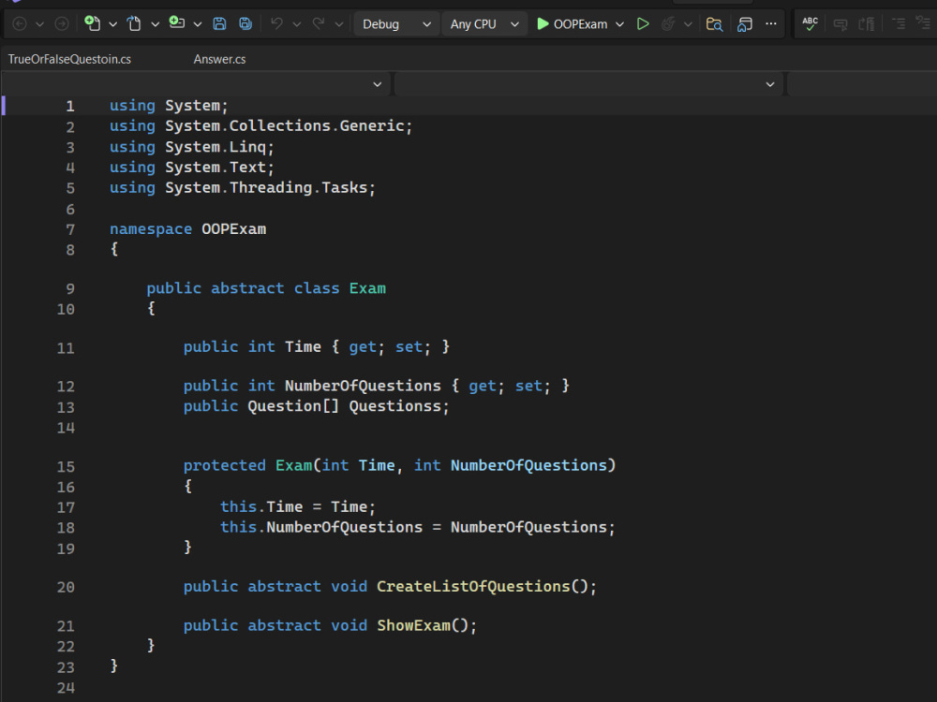Expand the New Project dropdown arrow
Image resolution: width=937 pixels, height=702 pixels.
coord(112,24)
